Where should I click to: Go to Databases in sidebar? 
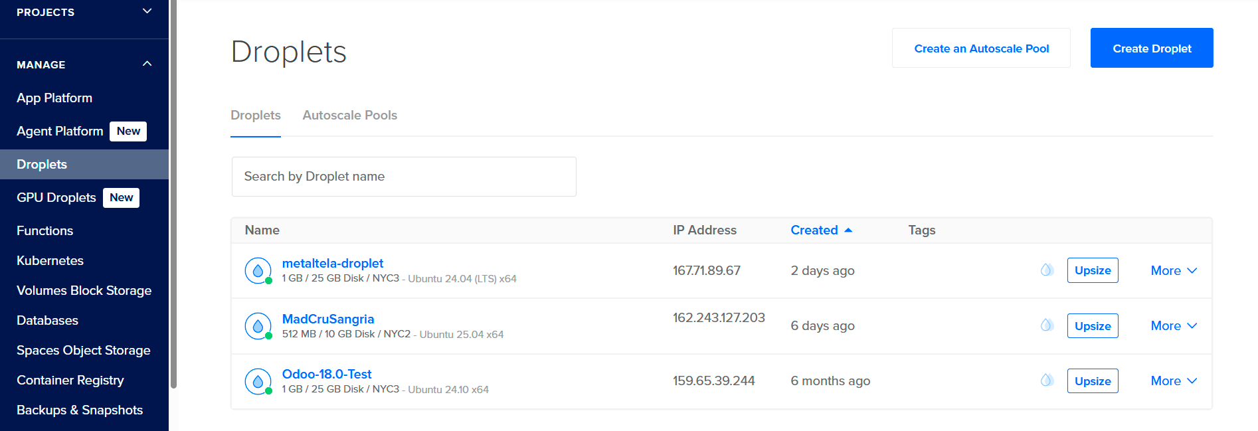pyautogui.click(x=47, y=320)
